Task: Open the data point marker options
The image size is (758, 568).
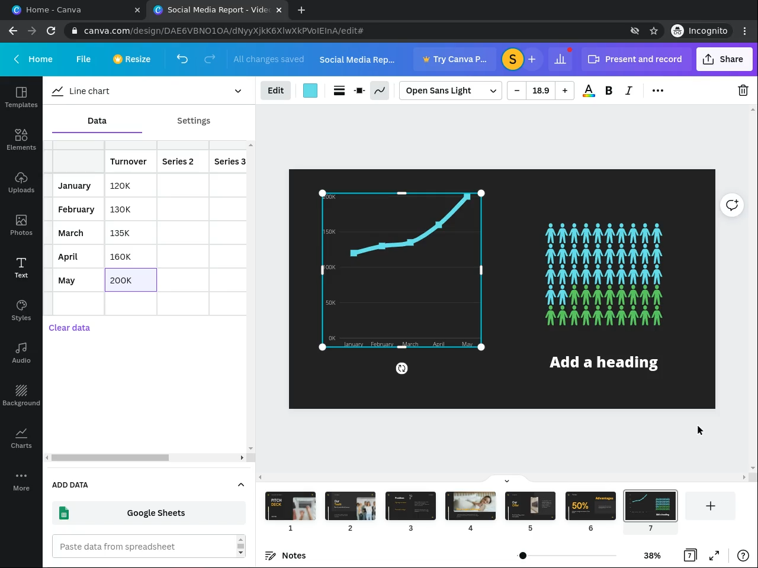Action: tap(359, 91)
